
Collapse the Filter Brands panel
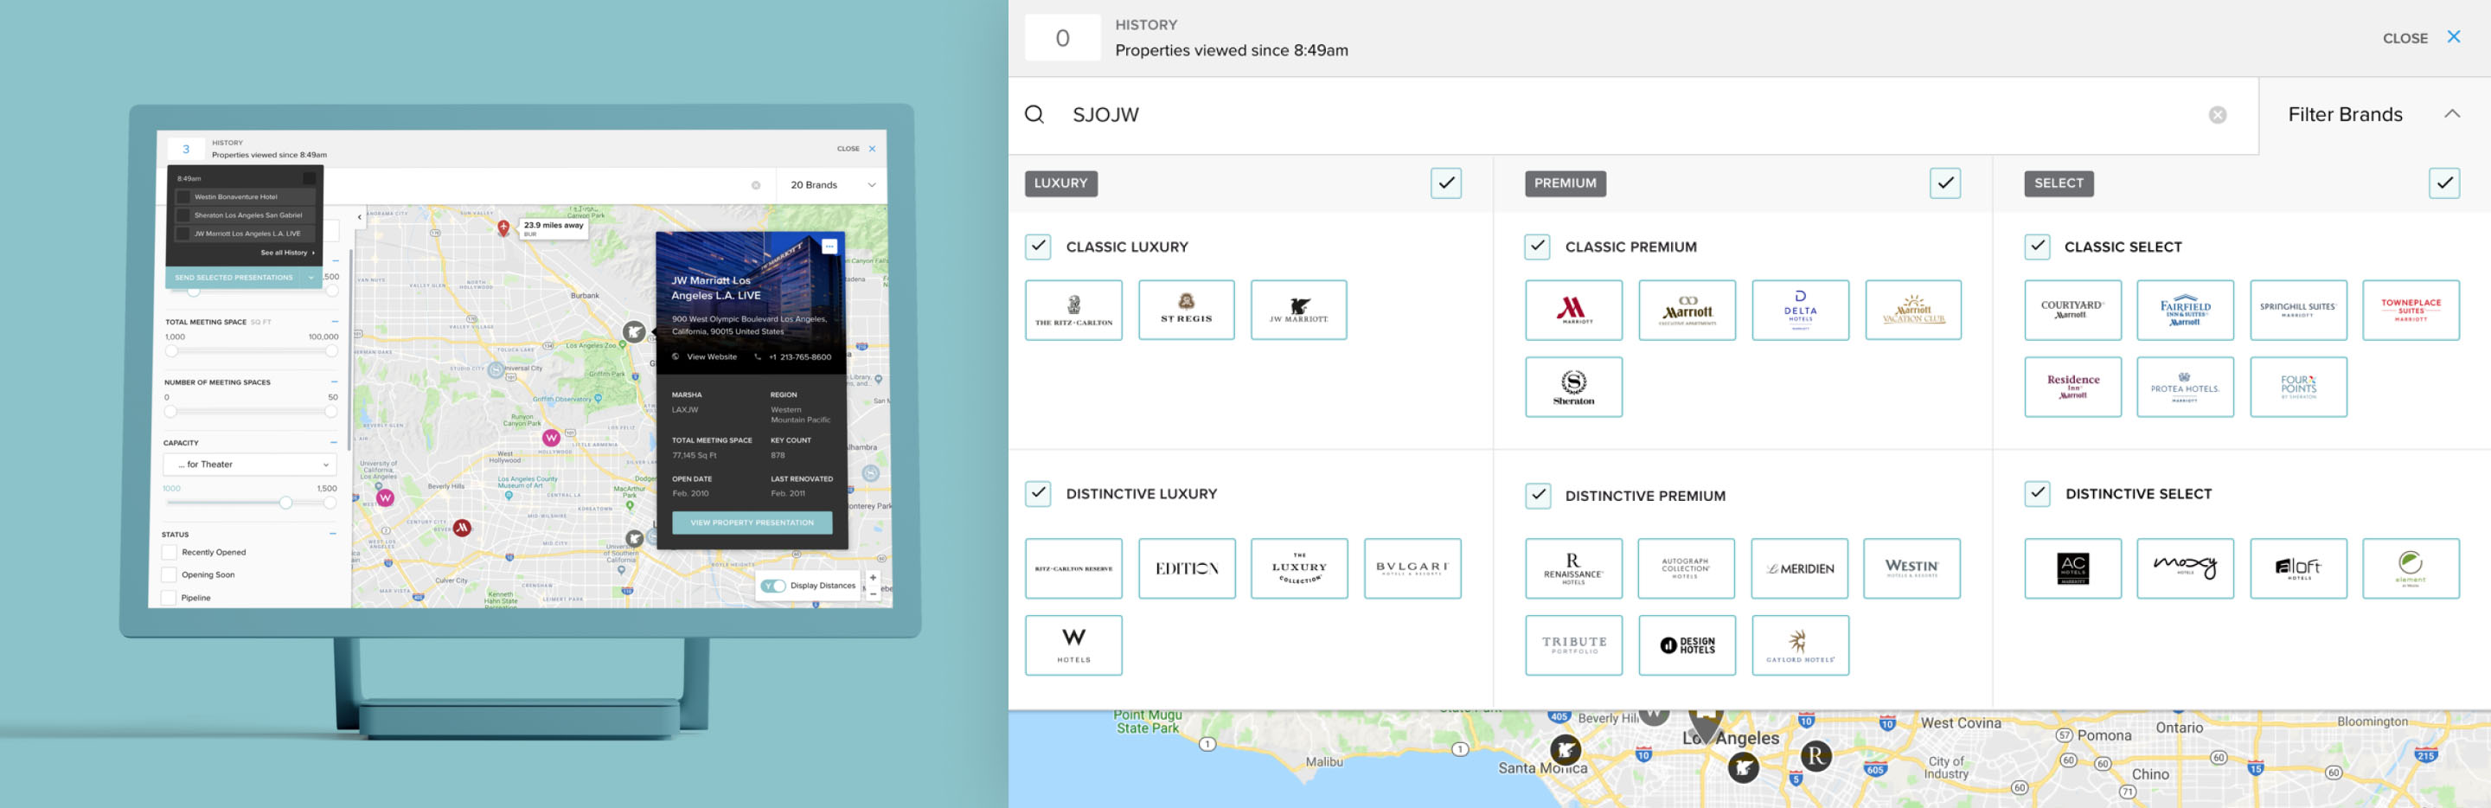[2457, 113]
